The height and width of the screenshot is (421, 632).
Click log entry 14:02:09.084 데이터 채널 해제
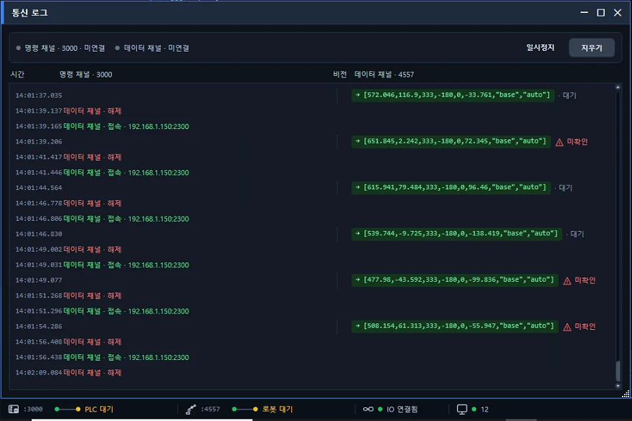pyautogui.click(x=69, y=373)
